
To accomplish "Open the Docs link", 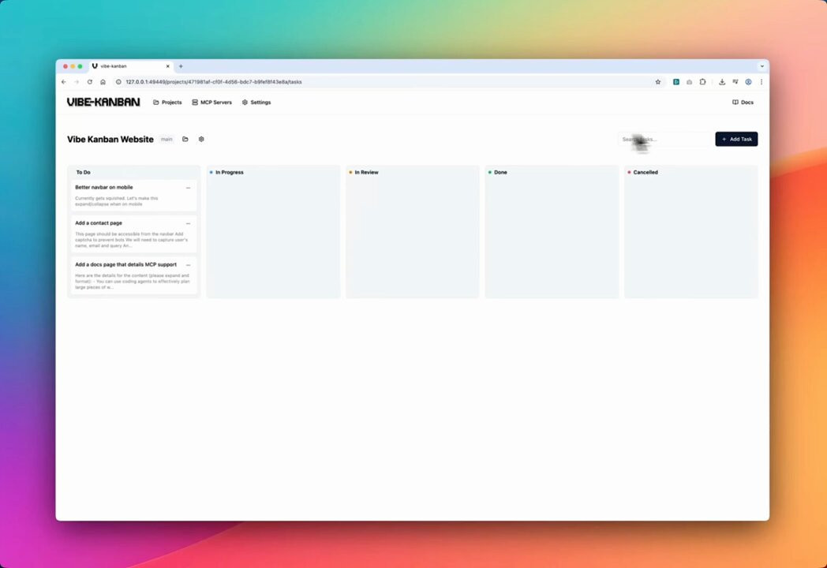I will click(743, 103).
